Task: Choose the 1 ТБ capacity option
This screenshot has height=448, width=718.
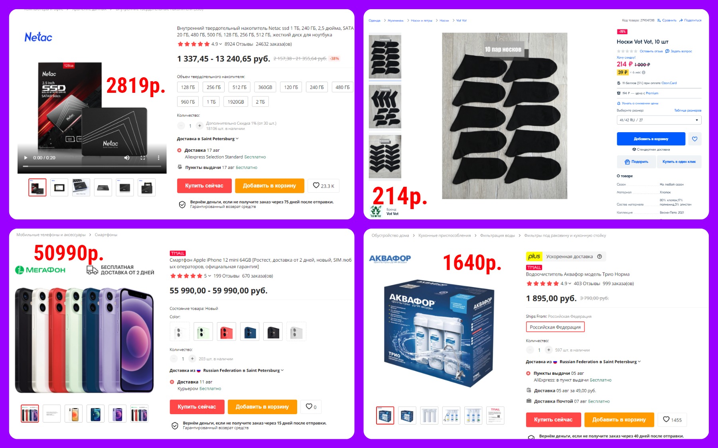Action: pyautogui.click(x=211, y=102)
